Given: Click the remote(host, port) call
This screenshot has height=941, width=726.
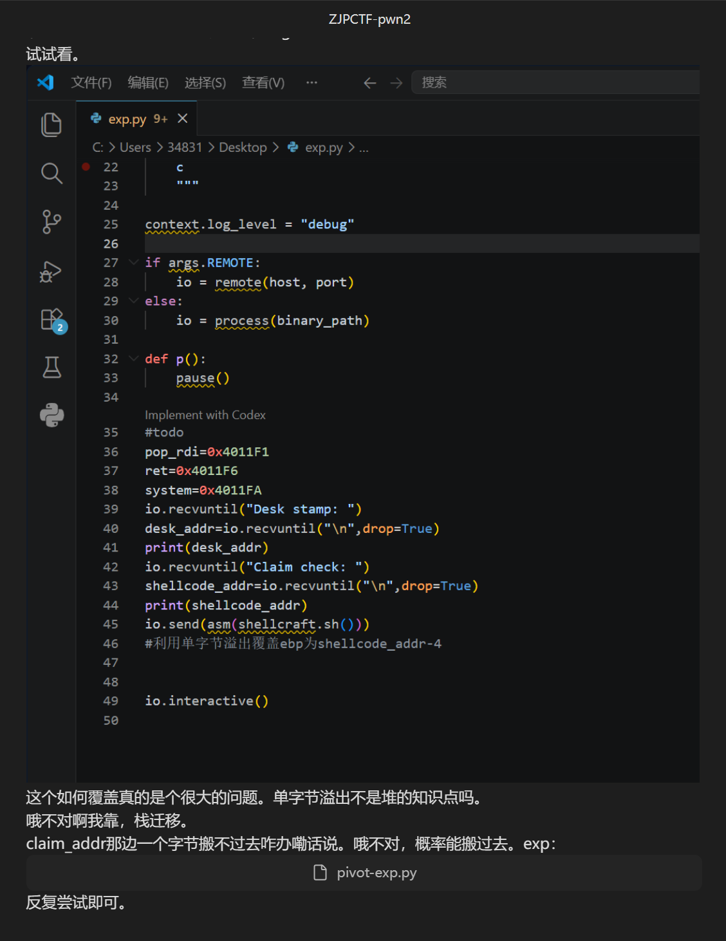Looking at the screenshot, I should pyautogui.click(x=284, y=282).
